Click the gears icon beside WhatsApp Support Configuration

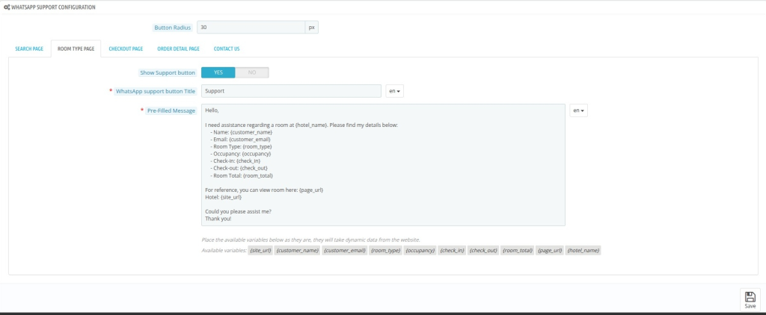7,7
